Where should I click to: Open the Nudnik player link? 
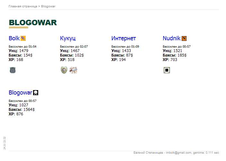pos(171,38)
